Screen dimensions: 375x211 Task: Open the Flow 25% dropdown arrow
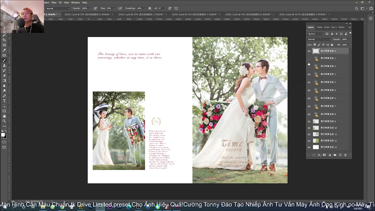pos(114,8)
